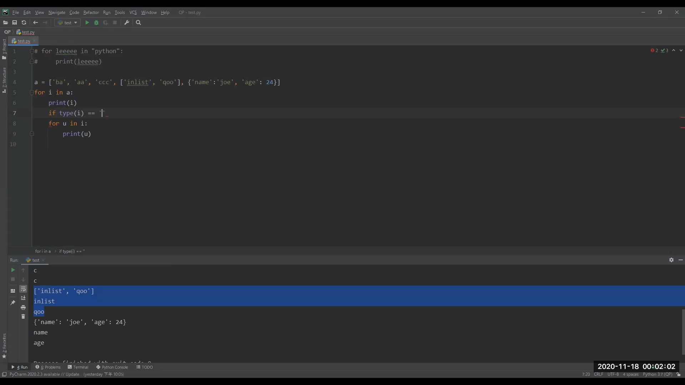This screenshot has height=385, width=685.
Task: Open the 'test' run configuration dropdown
Action: click(x=67, y=22)
